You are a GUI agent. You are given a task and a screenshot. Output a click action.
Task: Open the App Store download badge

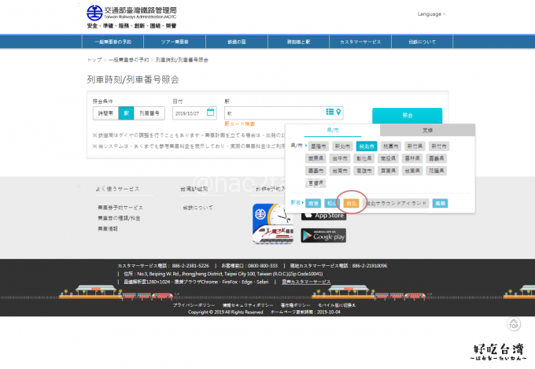tap(323, 214)
